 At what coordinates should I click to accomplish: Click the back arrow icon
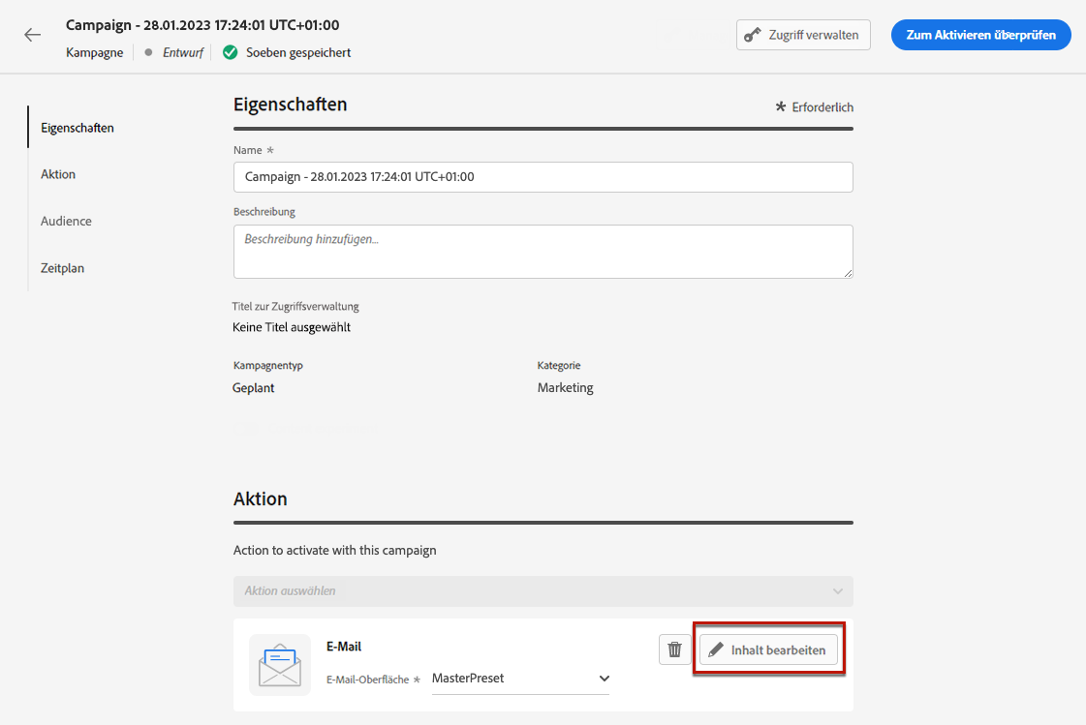click(x=33, y=35)
